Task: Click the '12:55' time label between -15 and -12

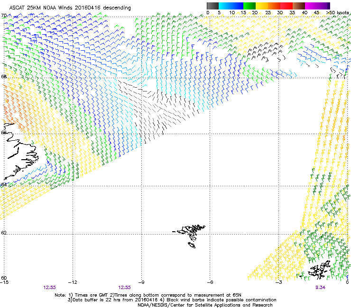Action: coord(49,288)
